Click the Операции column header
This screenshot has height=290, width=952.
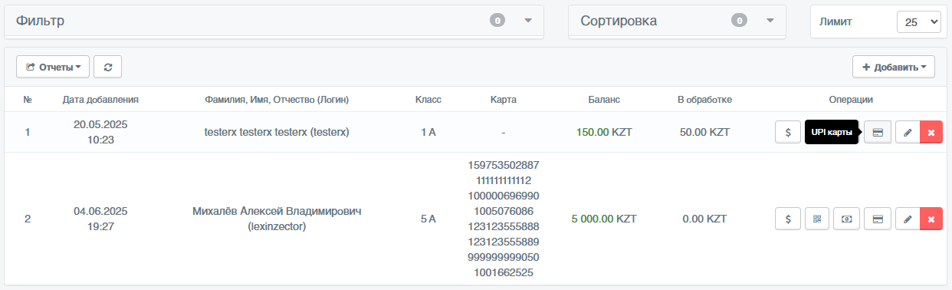tap(852, 99)
